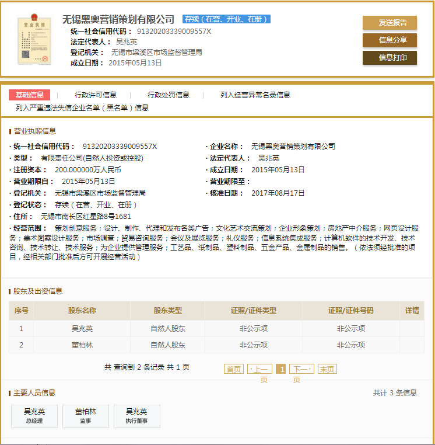The image size is (435, 445).
Task: Click the 存续 status badge near company name
Action: tap(226, 19)
